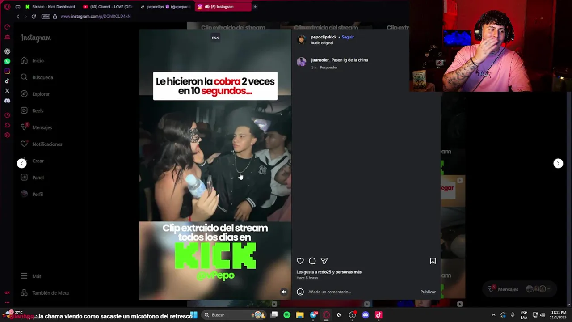Open También de Meta menu
The width and height of the screenshot is (572, 322).
(45, 293)
